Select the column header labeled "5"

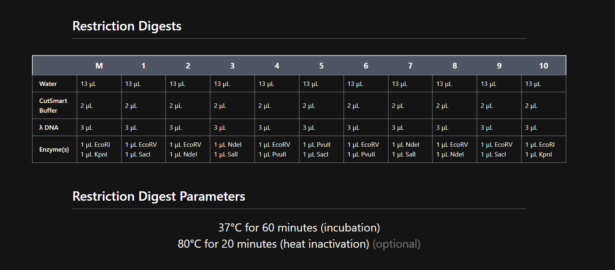(321, 66)
